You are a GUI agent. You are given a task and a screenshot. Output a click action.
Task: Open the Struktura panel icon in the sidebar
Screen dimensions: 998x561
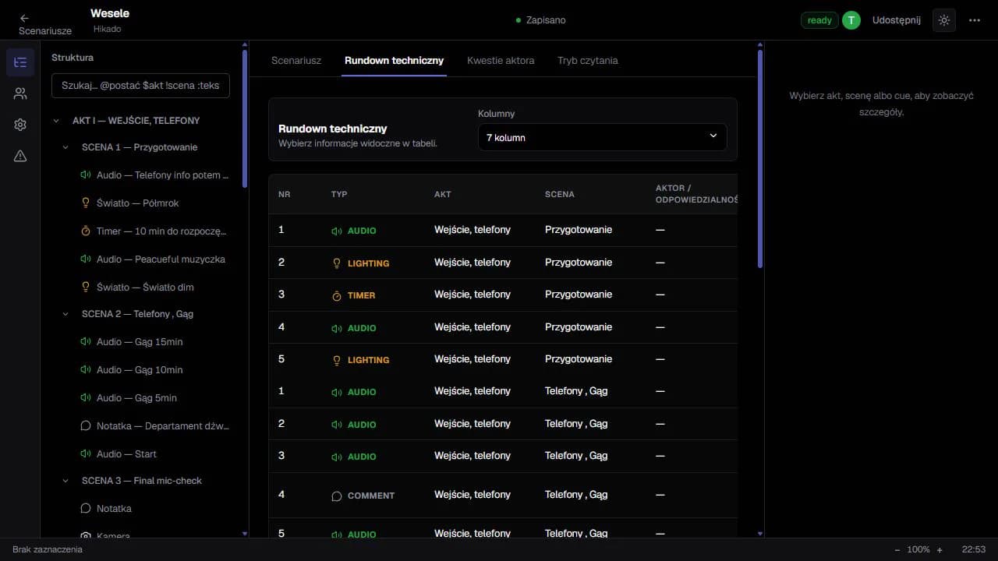pos(20,62)
